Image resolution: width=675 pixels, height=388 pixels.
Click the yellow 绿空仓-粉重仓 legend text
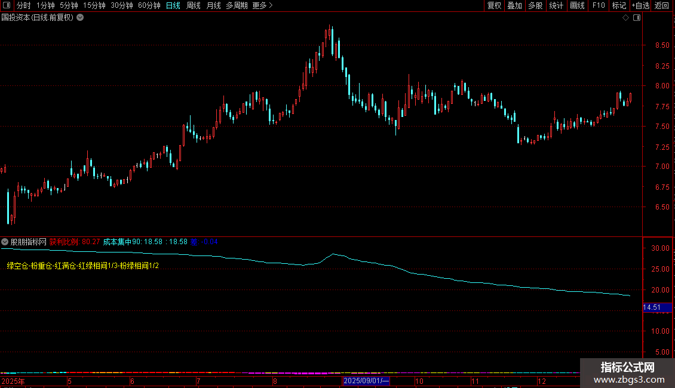click(82, 266)
